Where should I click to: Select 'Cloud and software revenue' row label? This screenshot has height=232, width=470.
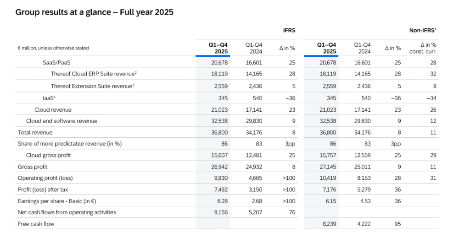(x=62, y=121)
